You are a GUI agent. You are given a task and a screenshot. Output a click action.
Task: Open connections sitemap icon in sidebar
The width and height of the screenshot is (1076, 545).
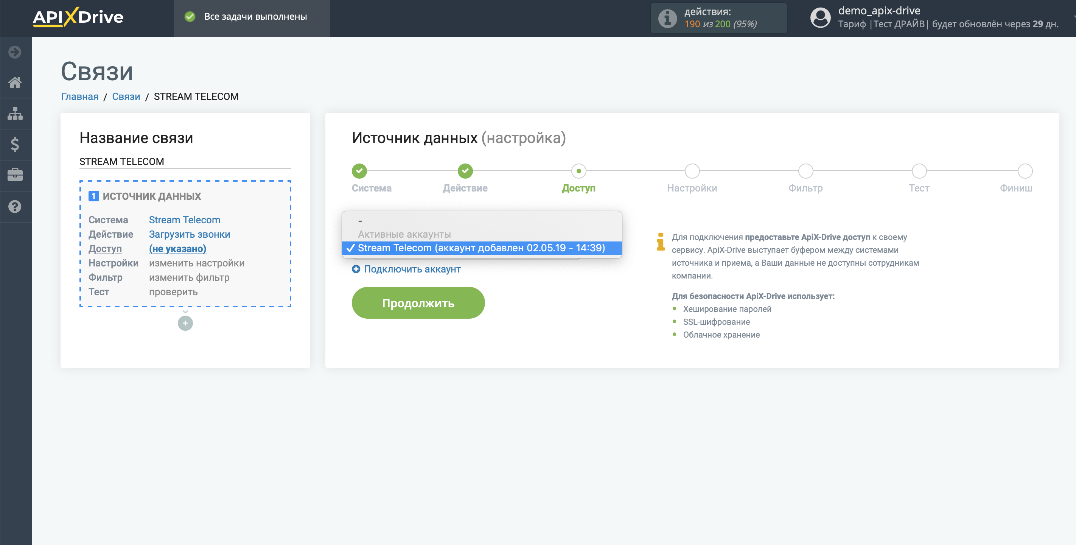(15, 113)
